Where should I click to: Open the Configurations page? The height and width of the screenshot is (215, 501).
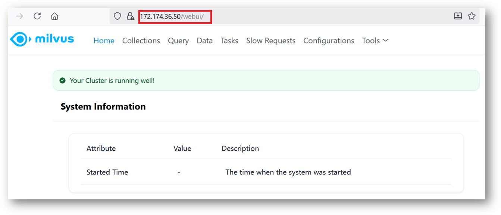(329, 41)
